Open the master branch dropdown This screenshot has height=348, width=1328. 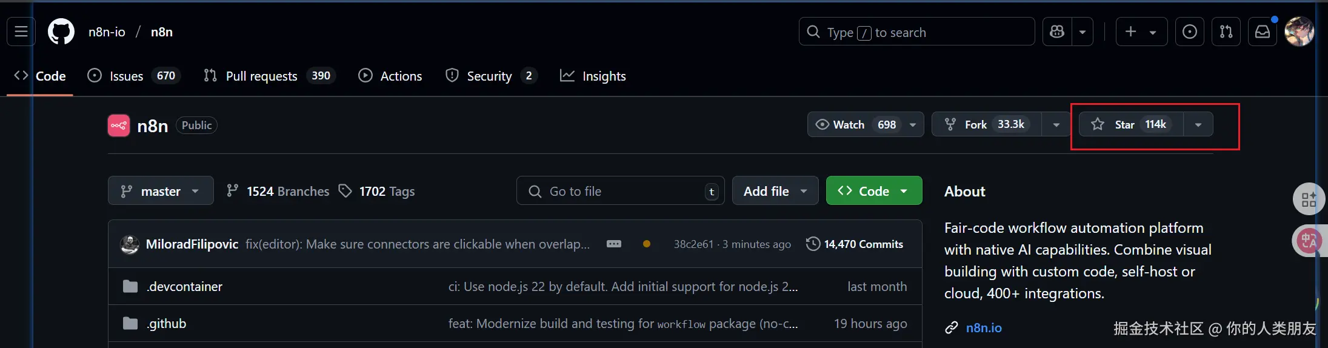(161, 191)
